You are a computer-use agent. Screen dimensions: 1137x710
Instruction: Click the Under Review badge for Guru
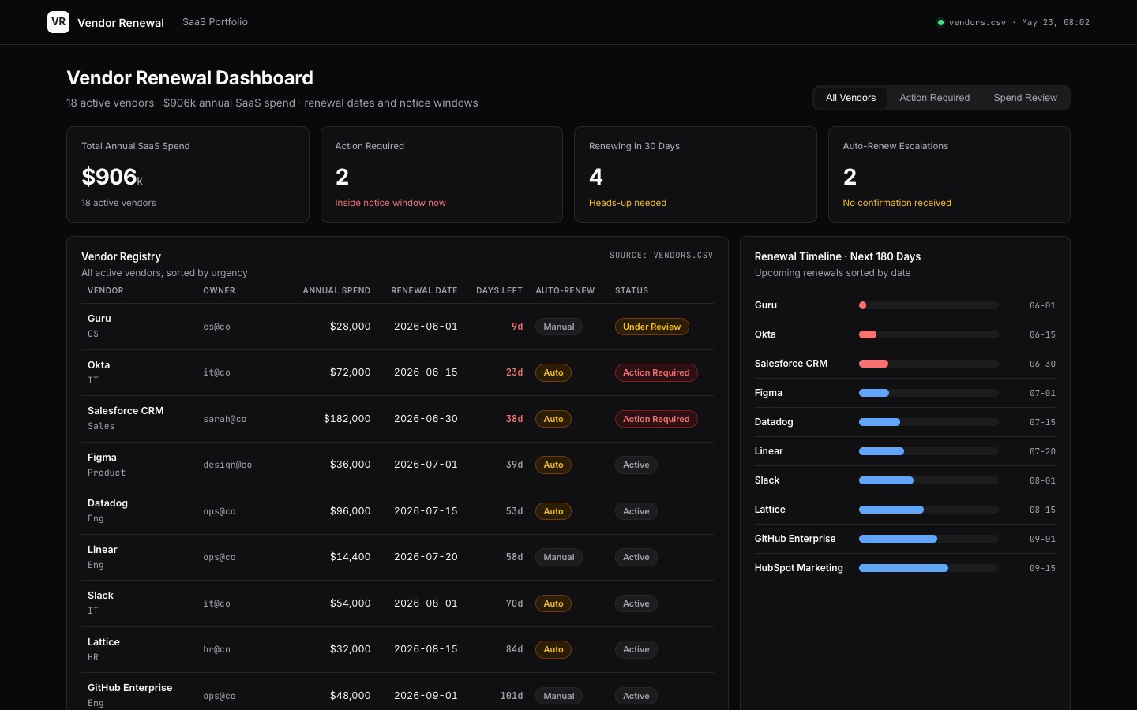[651, 327]
